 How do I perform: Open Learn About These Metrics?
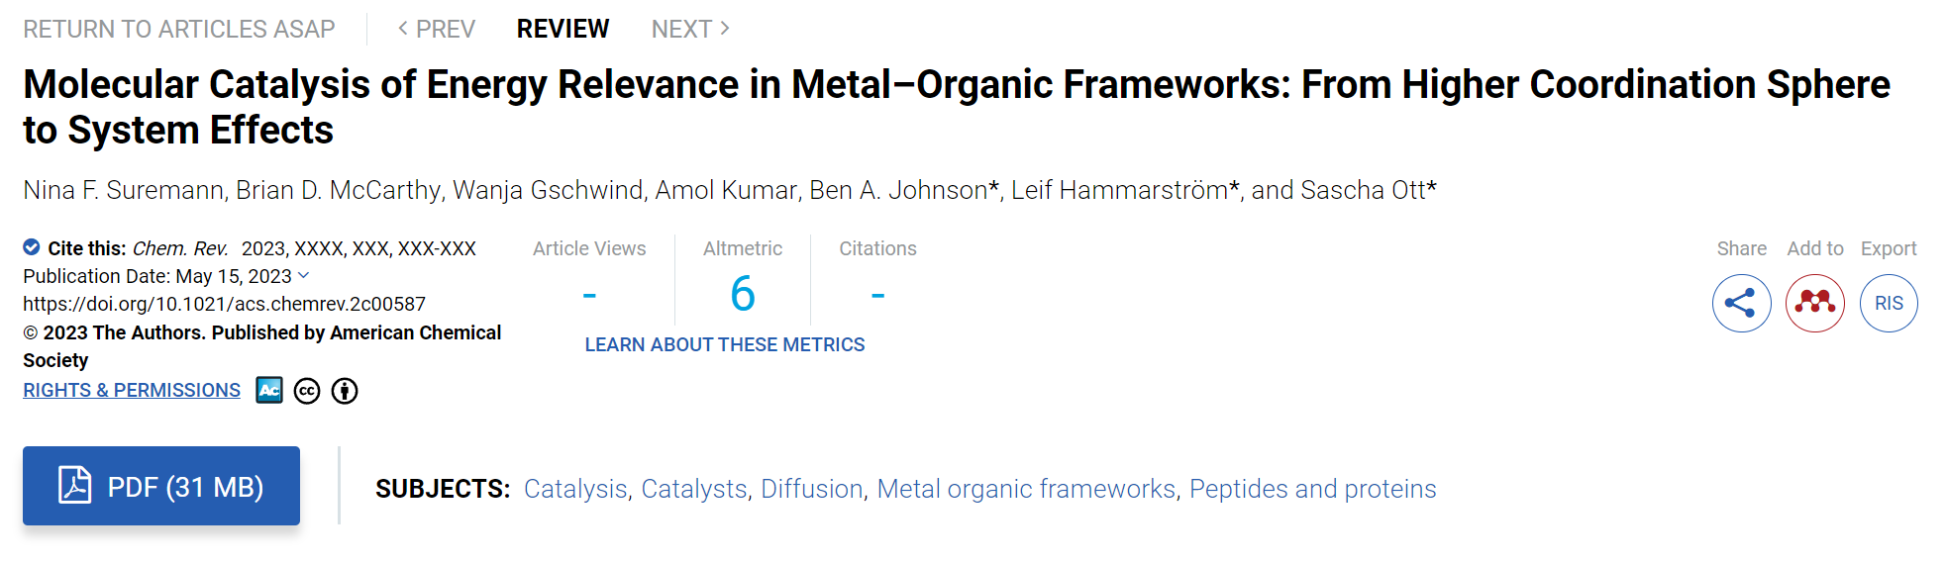click(725, 344)
